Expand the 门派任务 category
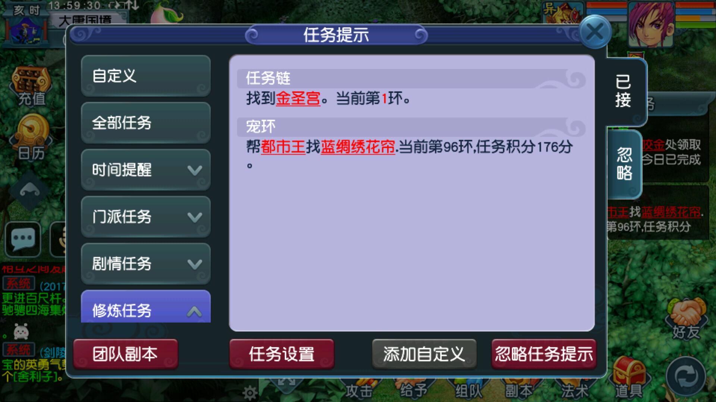Image resolution: width=716 pixels, height=402 pixels. pyautogui.click(x=146, y=217)
